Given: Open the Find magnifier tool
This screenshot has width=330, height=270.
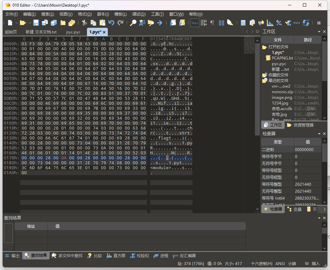Looking at the screenshot, I should click(x=133, y=23).
